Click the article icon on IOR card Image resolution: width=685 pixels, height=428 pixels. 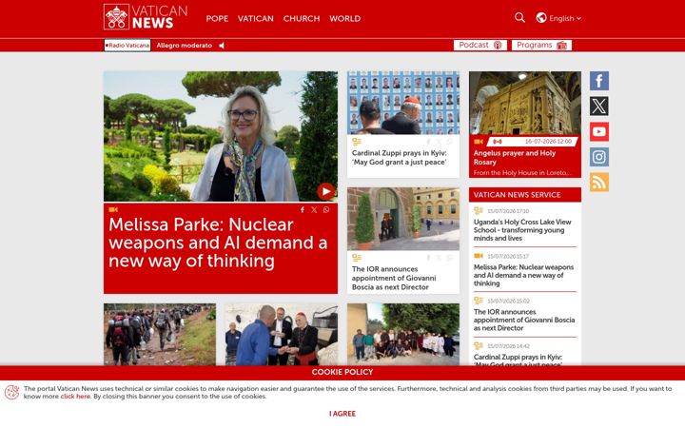(357, 258)
